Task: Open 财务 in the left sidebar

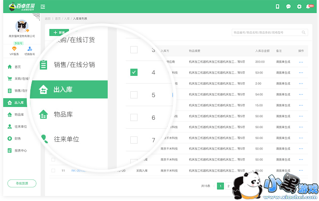Action: click(x=17, y=138)
